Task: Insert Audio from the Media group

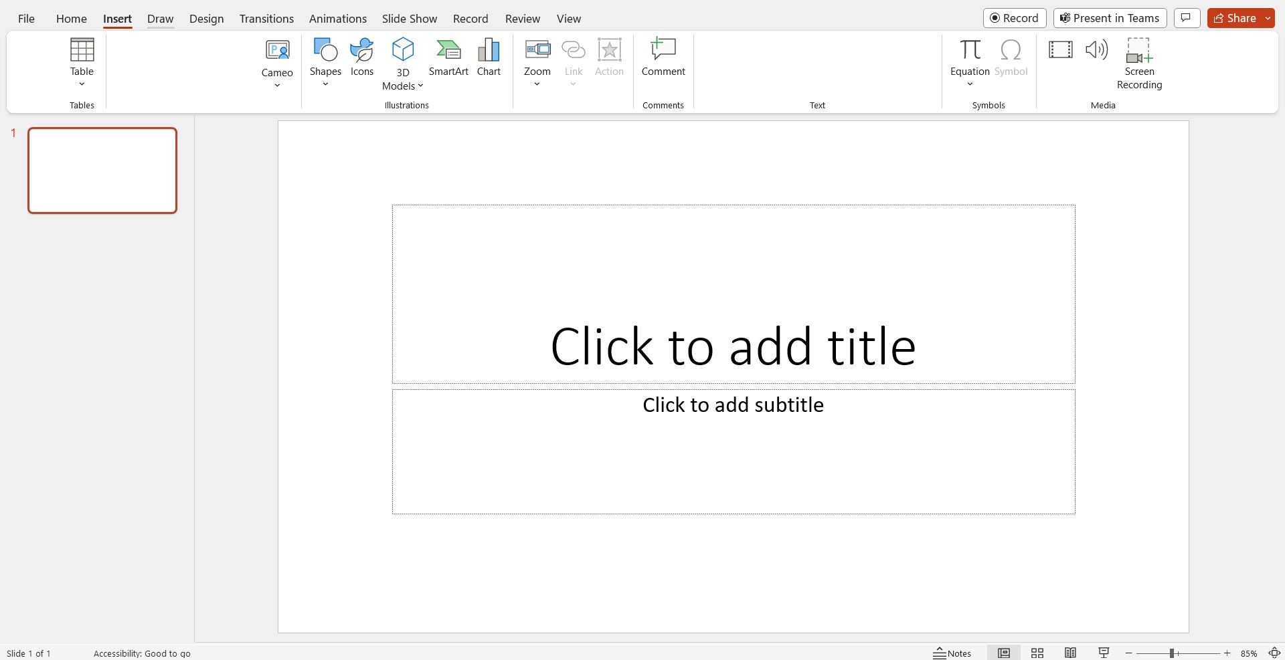Action: tap(1097, 49)
